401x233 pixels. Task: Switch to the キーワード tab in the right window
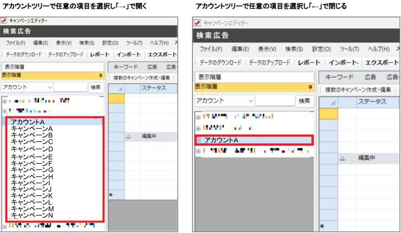(x=339, y=77)
